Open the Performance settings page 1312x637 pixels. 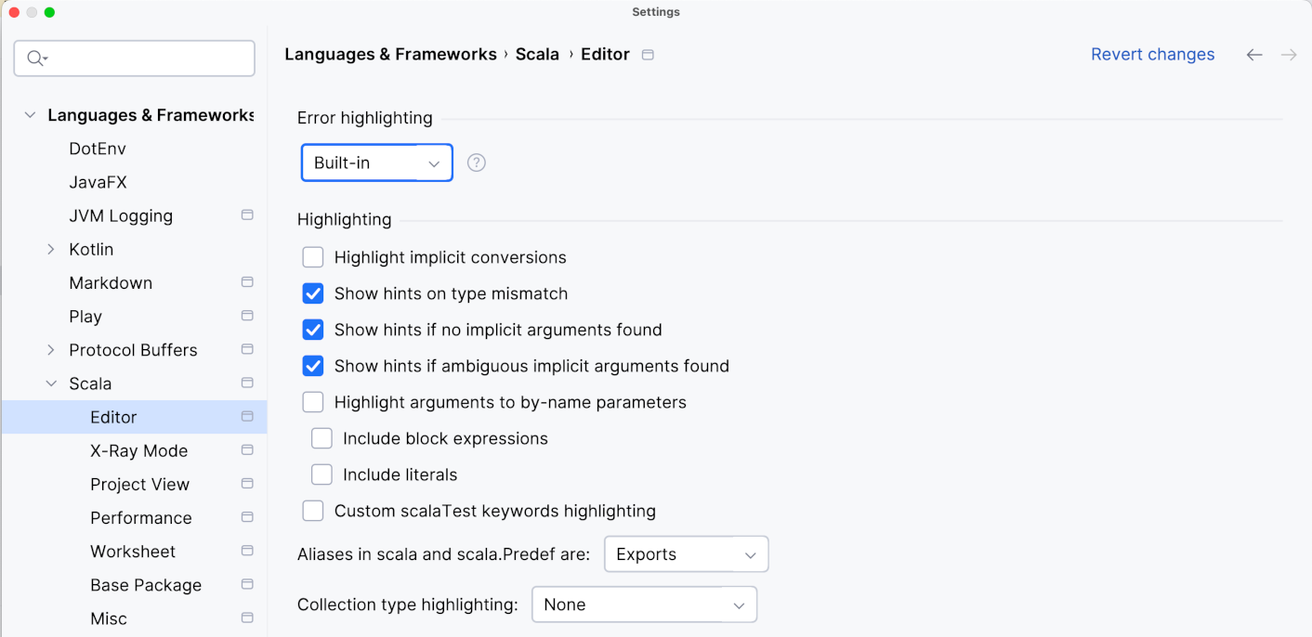tap(141, 518)
